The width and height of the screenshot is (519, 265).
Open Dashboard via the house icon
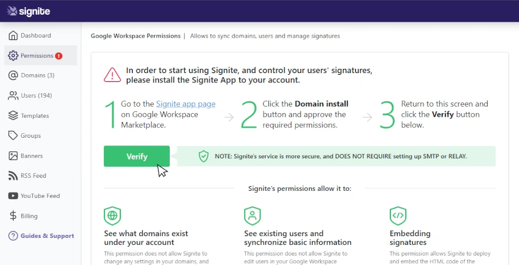(13, 35)
